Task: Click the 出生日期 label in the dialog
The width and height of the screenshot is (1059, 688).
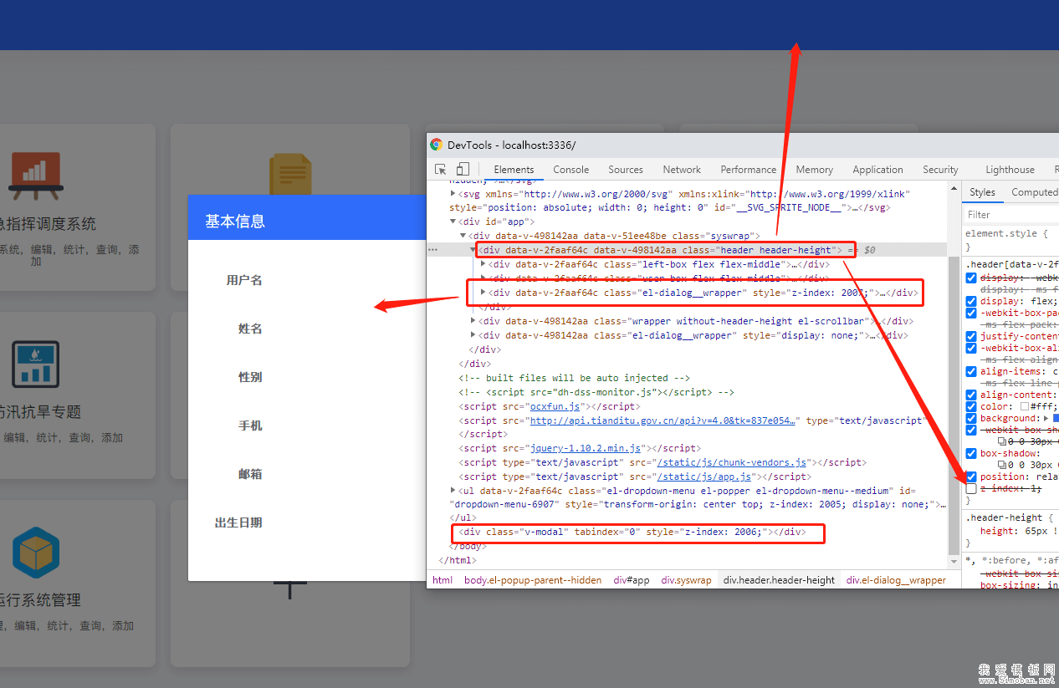Action: [x=238, y=522]
